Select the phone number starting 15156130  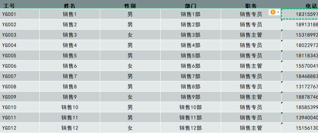coord(299,128)
